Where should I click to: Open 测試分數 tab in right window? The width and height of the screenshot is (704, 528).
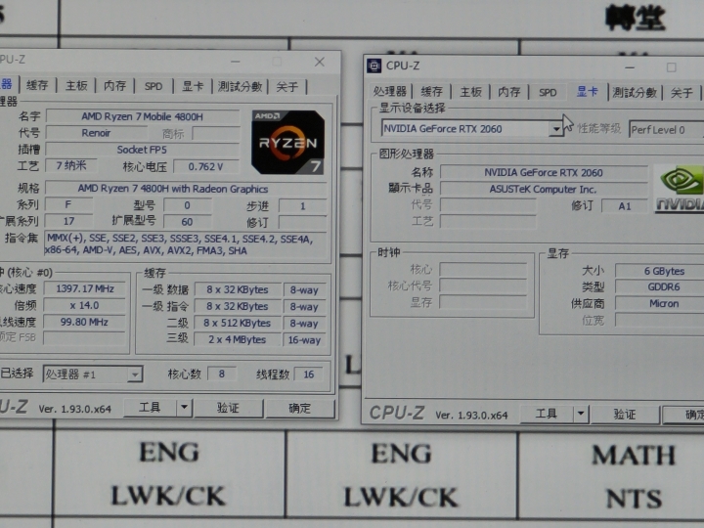[635, 93]
